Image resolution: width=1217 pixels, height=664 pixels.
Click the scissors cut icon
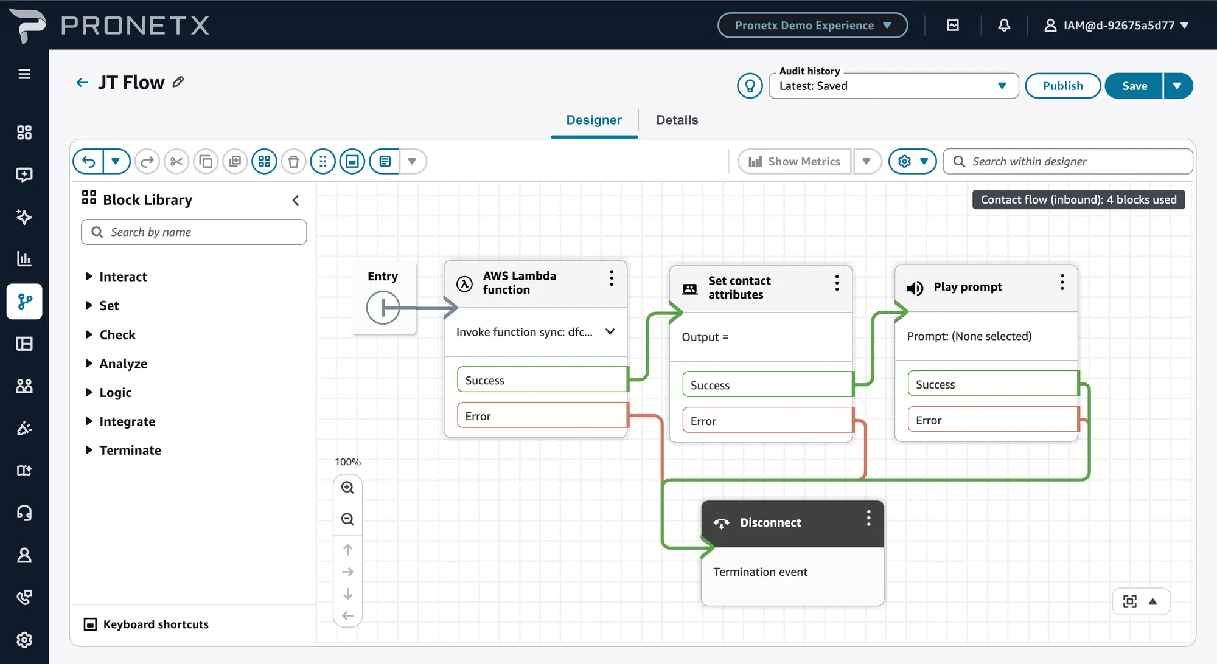[176, 162]
